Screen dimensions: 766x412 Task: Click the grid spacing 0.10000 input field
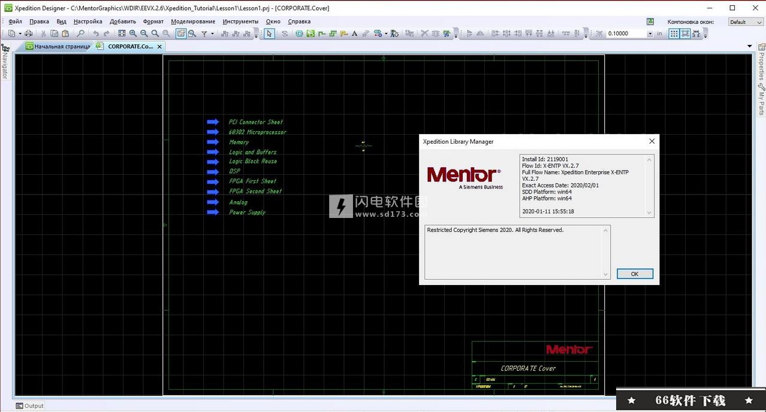pyautogui.click(x=626, y=34)
